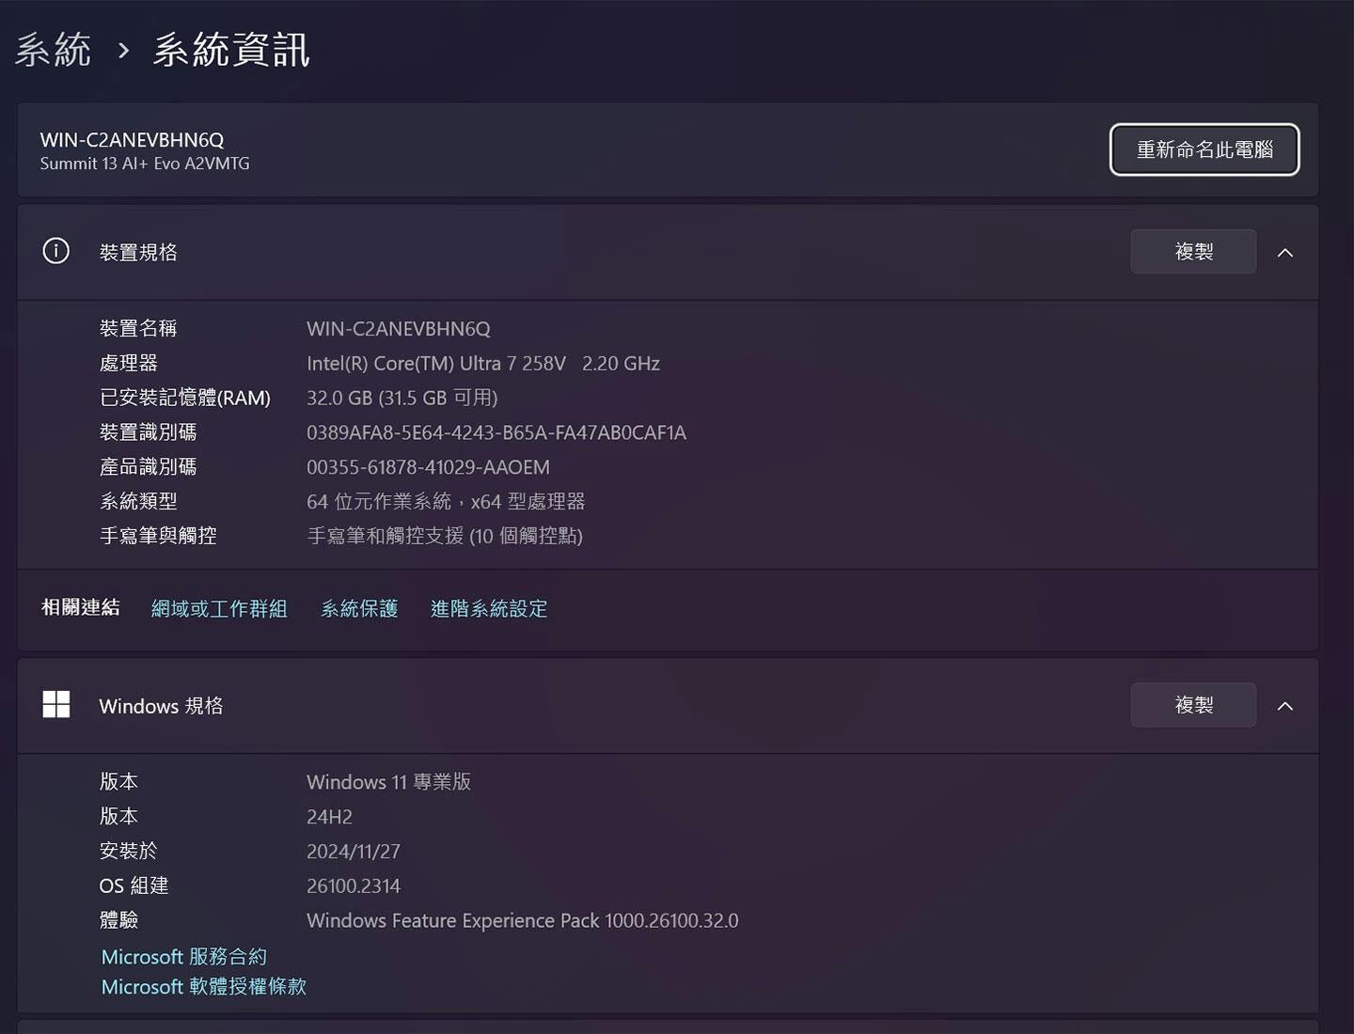This screenshot has width=1354, height=1034.
Task: Click the OS 組建 label
Action: (x=134, y=886)
